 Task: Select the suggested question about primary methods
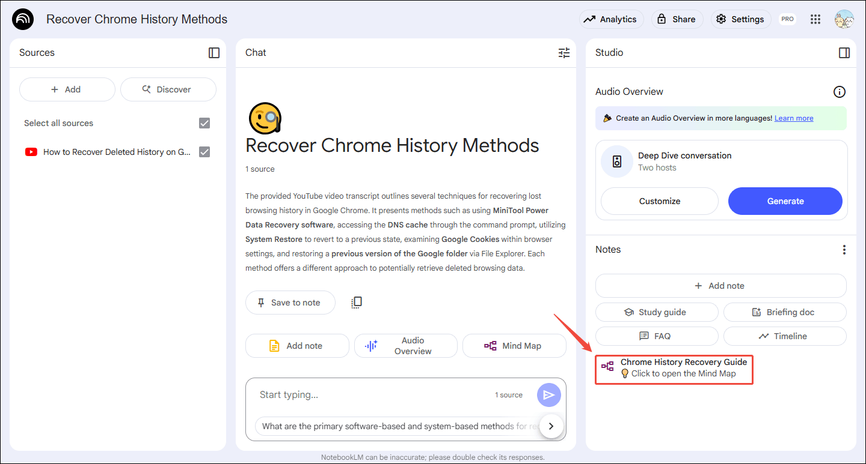click(397, 426)
